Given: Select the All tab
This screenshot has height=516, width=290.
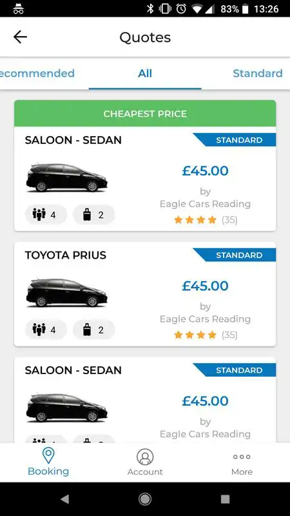Looking at the screenshot, I should click(x=145, y=73).
